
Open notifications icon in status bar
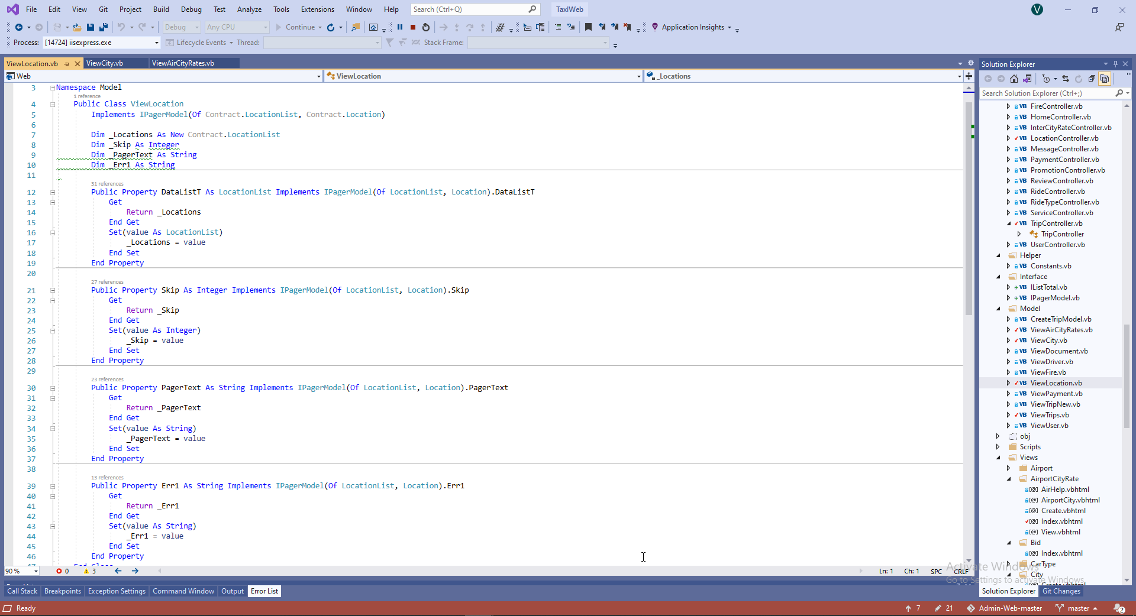1119,608
